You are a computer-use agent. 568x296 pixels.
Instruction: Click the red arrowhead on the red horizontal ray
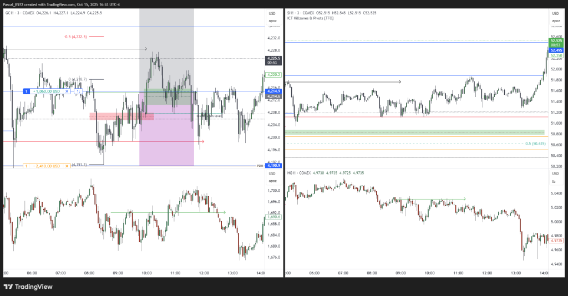(203, 141)
